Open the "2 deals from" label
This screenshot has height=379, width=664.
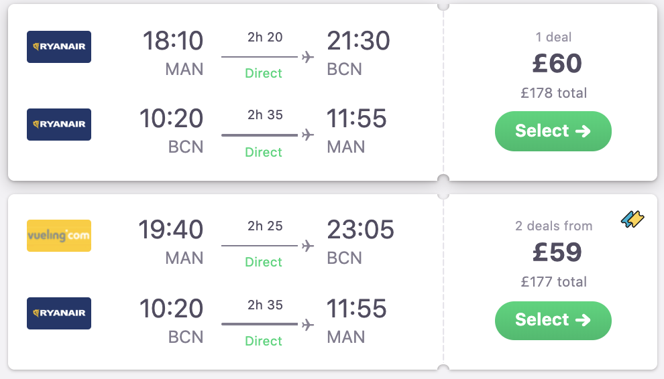(x=553, y=226)
